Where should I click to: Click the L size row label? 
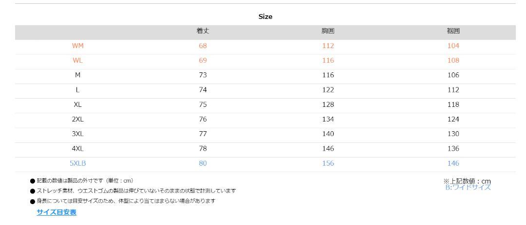[77, 90]
